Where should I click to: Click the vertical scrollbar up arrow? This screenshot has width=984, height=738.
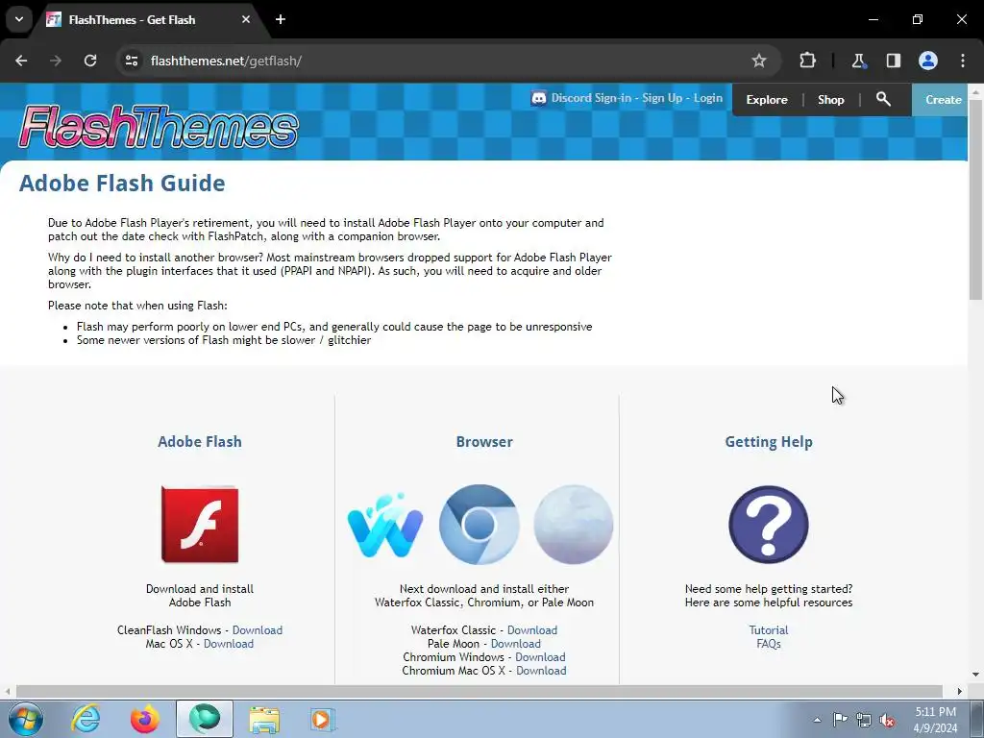pyautogui.click(x=976, y=91)
